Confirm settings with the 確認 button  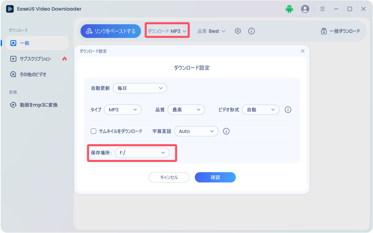(x=215, y=177)
